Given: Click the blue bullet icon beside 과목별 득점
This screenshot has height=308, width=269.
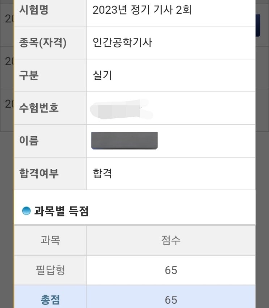Looking at the screenshot, I should [x=26, y=211].
